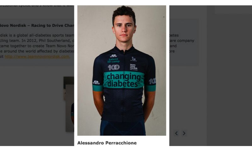Click the 'care company' text right of lightbox

coord(182,41)
